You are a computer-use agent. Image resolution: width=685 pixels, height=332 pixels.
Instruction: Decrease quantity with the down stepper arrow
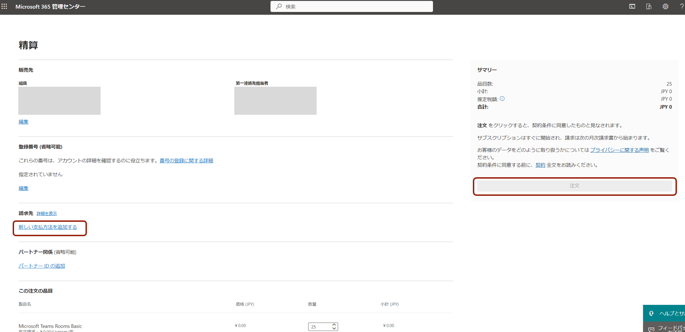click(334, 328)
